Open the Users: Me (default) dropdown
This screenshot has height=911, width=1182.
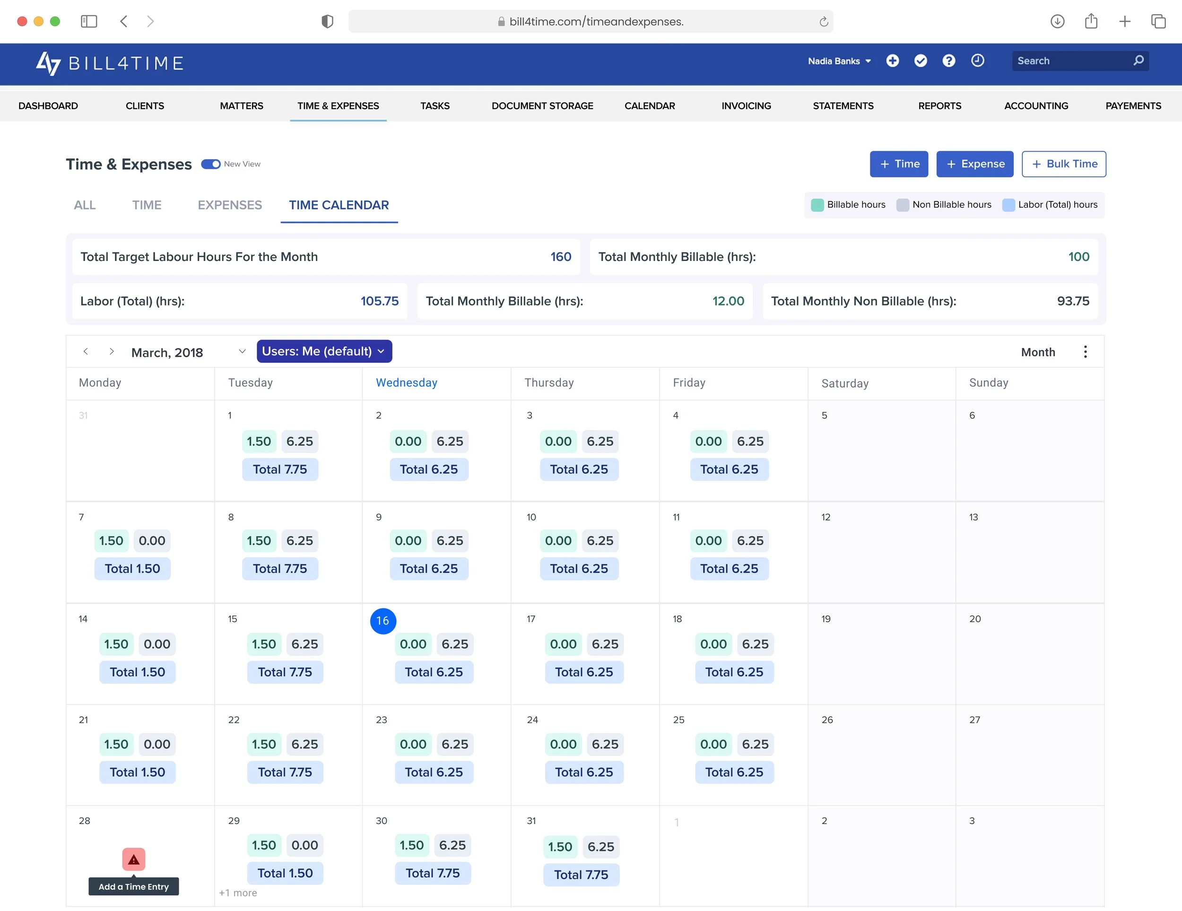click(x=324, y=351)
